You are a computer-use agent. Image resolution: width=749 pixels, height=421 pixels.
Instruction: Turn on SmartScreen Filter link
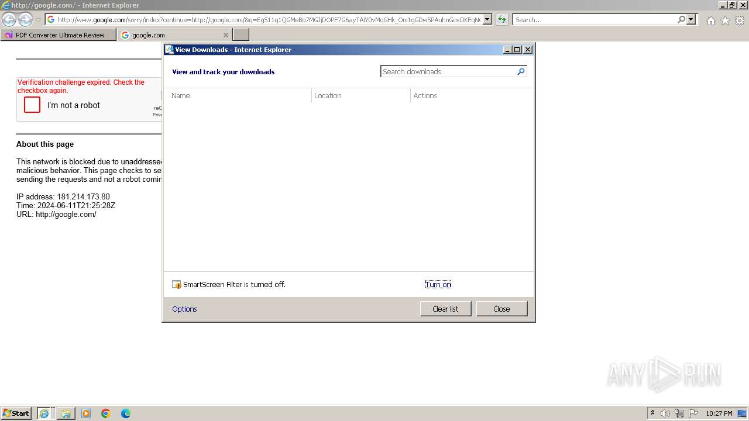(x=438, y=285)
